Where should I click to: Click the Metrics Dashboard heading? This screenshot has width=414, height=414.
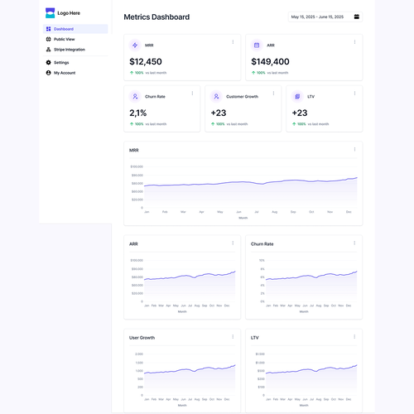(x=156, y=17)
